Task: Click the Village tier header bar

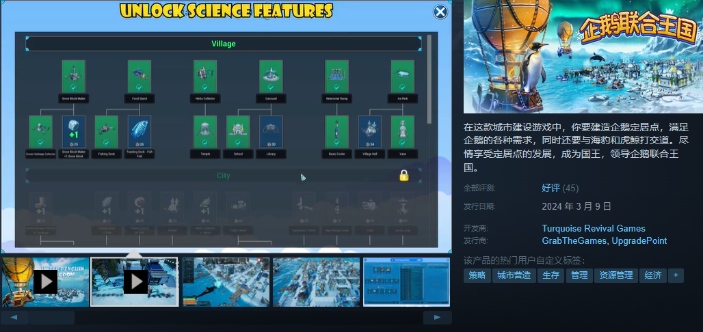Action: pos(223,44)
